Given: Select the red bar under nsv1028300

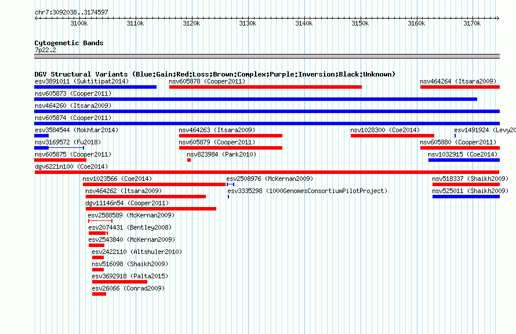Looking at the screenshot, I should click(x=393, y=136).
